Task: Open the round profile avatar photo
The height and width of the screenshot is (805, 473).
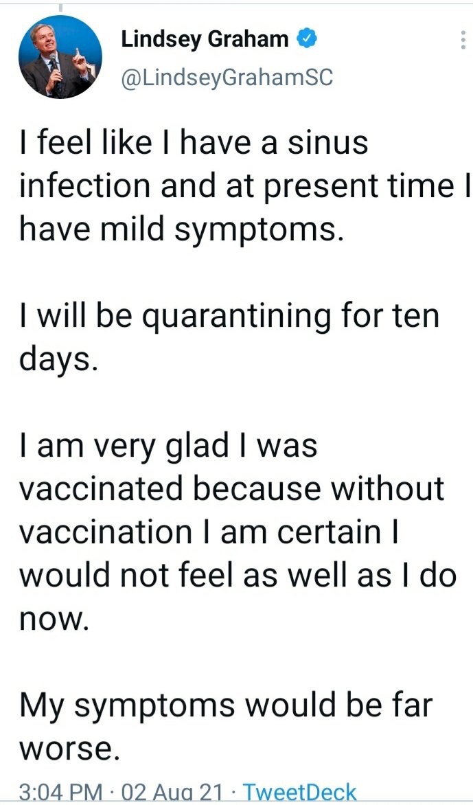Action: click(60, 56)
